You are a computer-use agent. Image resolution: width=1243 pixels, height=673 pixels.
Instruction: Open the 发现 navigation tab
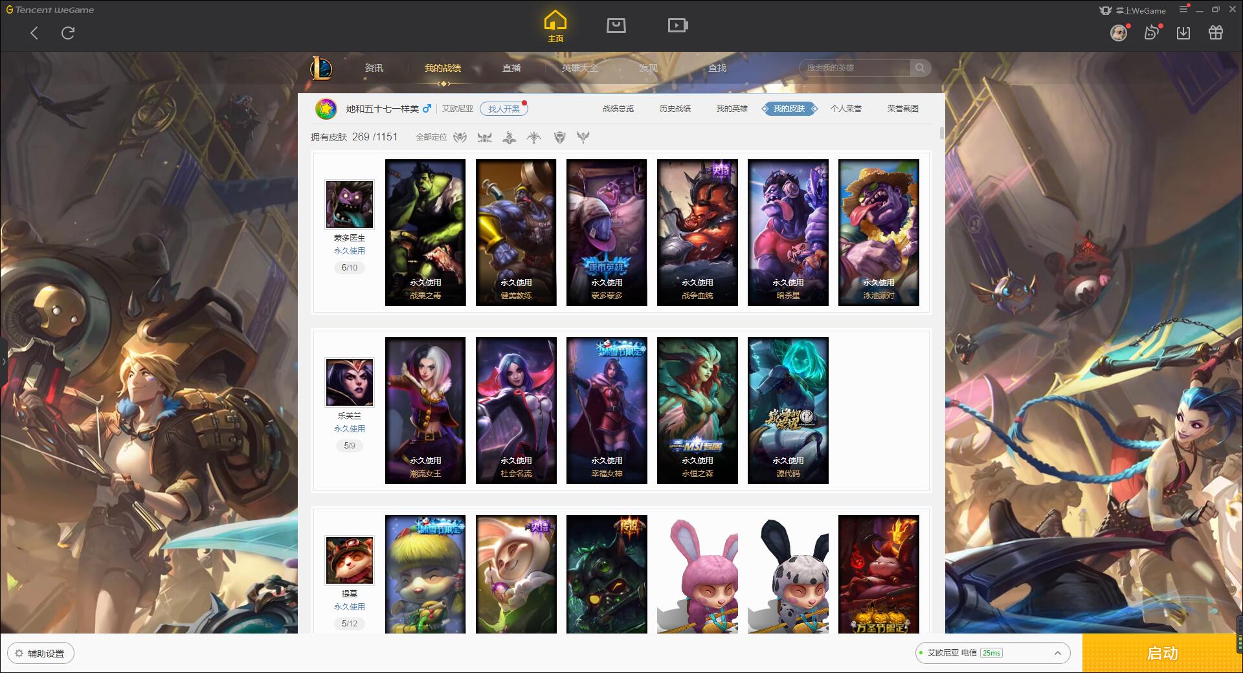tap(649, 68)
